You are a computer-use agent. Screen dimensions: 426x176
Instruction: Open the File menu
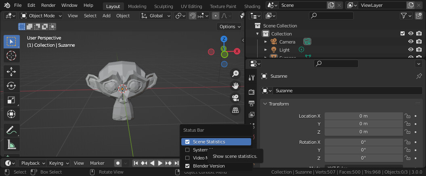(x=18, y=5)
